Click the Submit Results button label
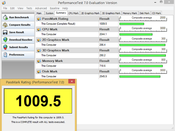This screenshot has width=175, height=131. pos(19,47)
